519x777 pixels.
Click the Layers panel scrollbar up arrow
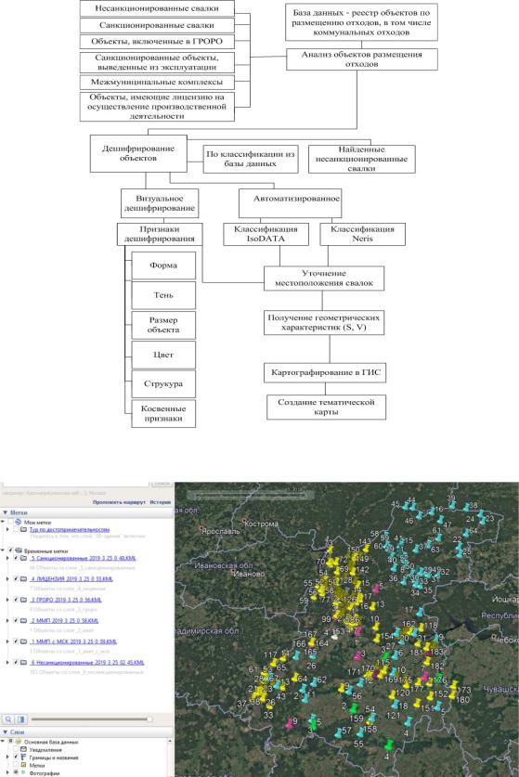(x=170, y=742)
